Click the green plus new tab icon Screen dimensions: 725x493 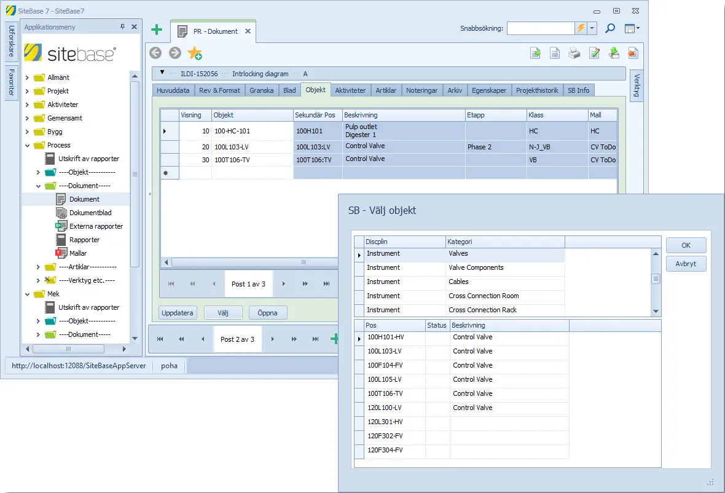click(157, 30)
